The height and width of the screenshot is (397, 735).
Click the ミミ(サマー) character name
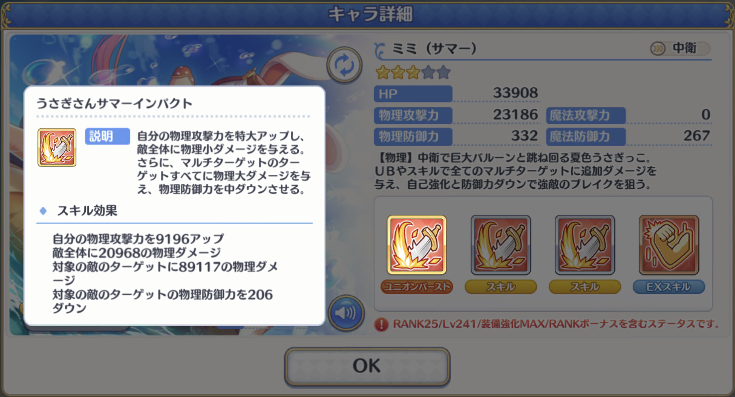click(434, 48)
